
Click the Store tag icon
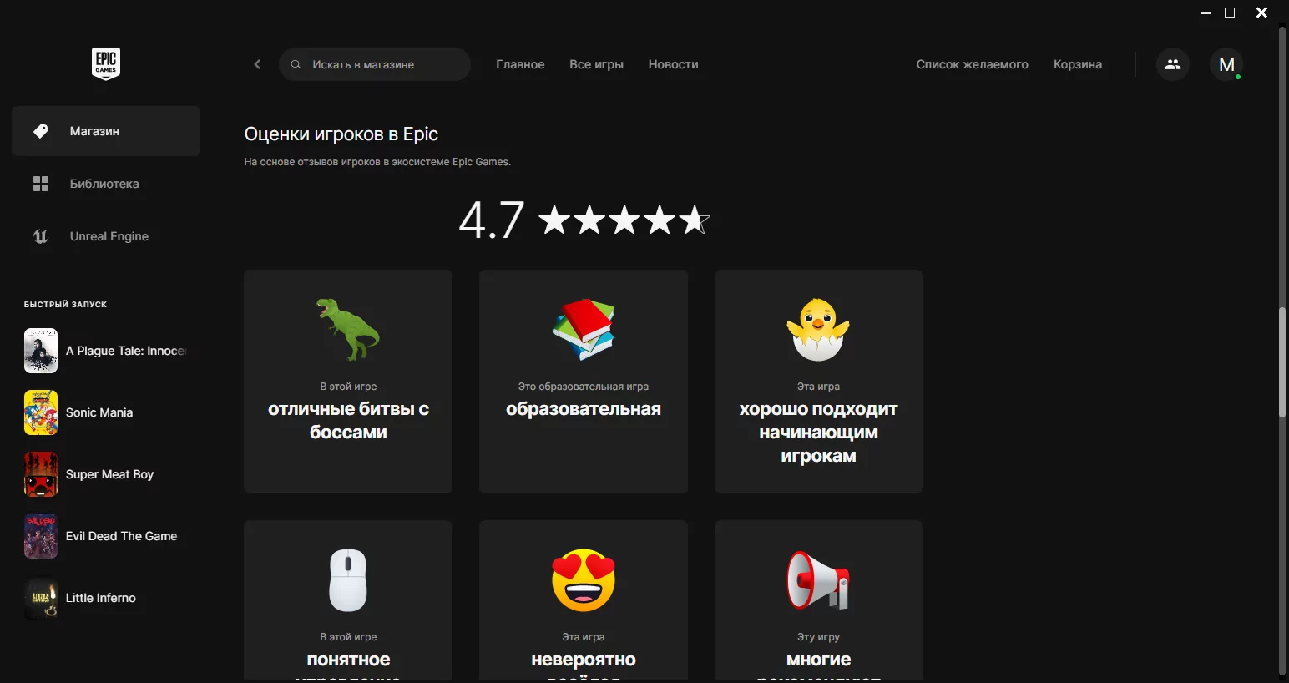point(41,131)
